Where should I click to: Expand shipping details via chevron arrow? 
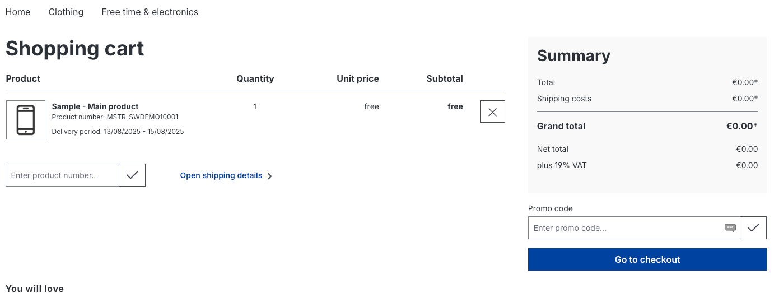coord(270,176)
